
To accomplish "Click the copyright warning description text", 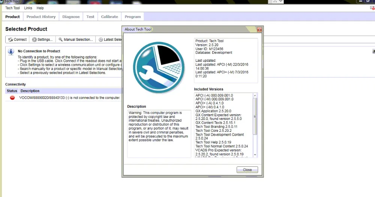I will click(x=158, y=126).
